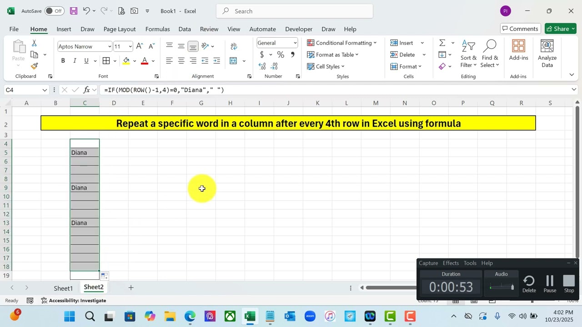Screen dimensions: 582x327
Task: Switch to the Sheet1 tab
Action: point(63,288)
